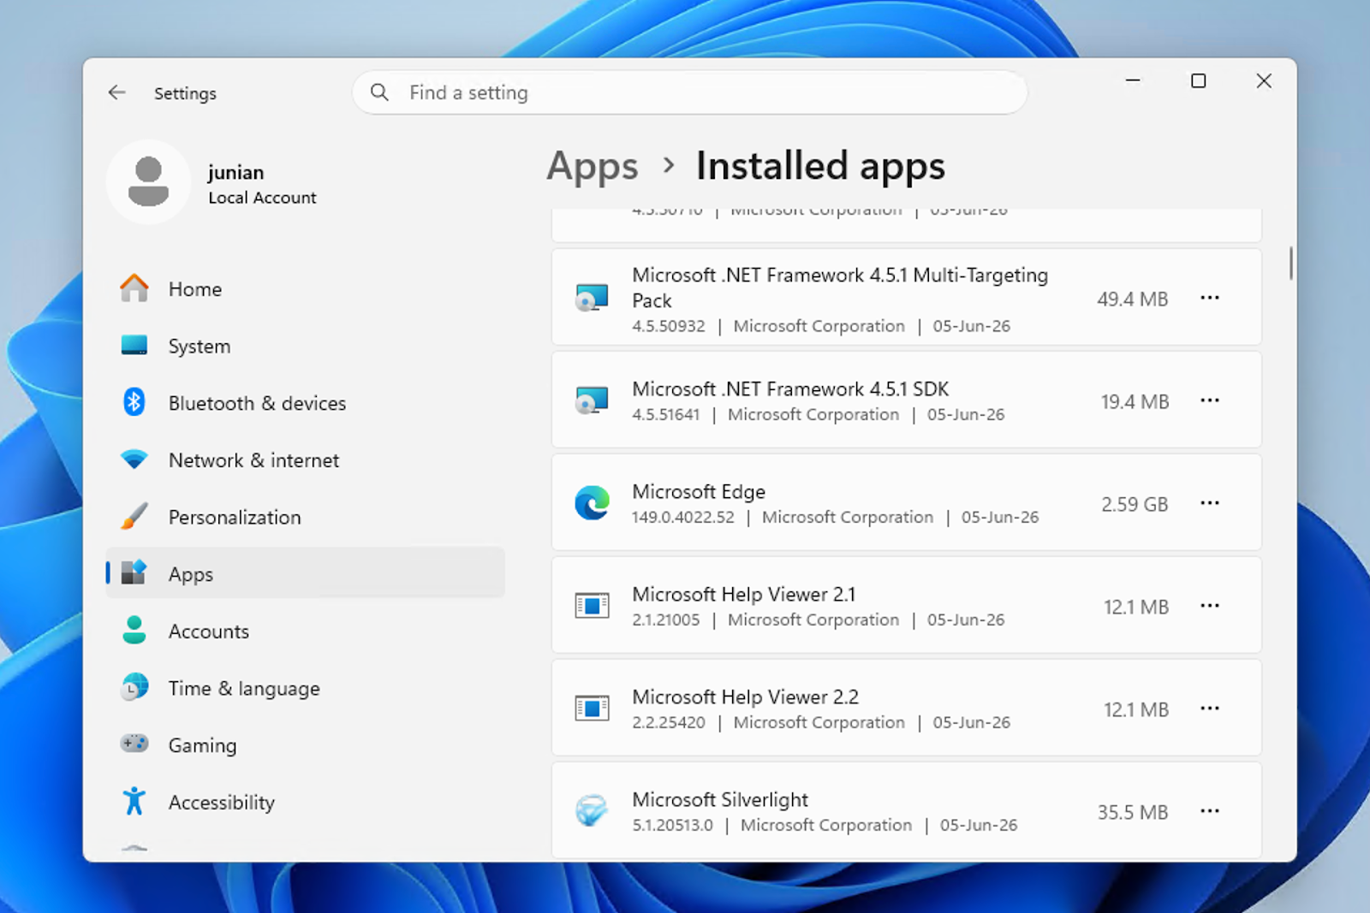Open Accessibility settings
Screen dimensions: 1370x913
click(x=305, y=803)
